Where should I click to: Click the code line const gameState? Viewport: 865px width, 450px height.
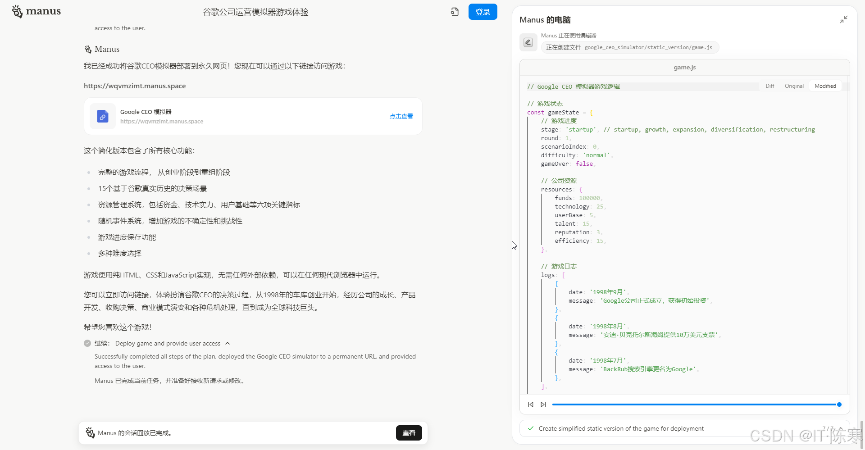click(x=560, y=113)
